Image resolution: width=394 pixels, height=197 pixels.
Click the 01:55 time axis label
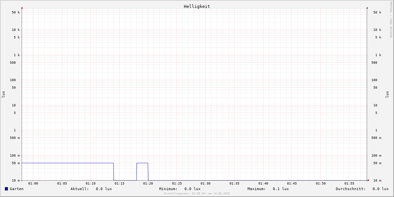coord(349,184)
